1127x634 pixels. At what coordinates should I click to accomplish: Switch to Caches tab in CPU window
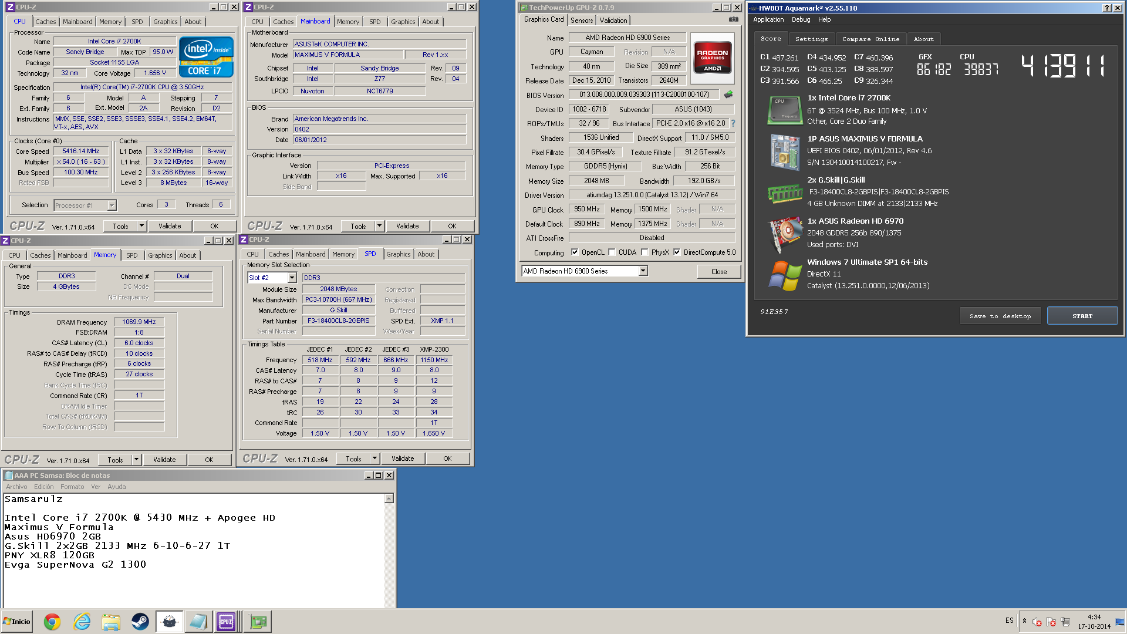46,22
